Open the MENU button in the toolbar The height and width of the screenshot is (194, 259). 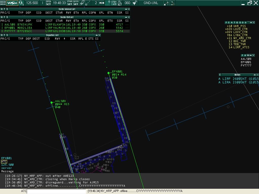point(3,3)
